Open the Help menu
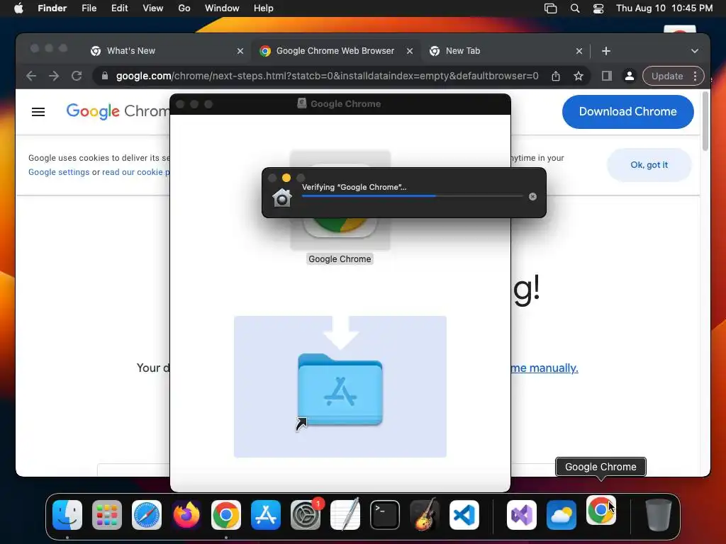This screenshot has height=544, width=726. [x=264, y=8]
